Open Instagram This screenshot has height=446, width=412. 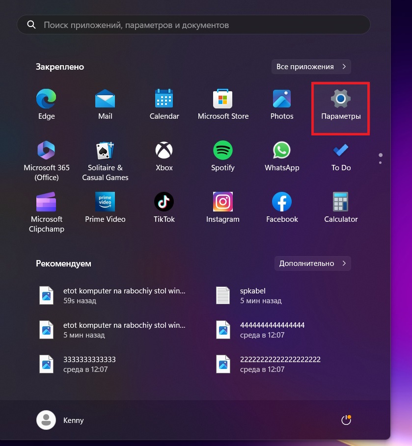coord(223,208)
